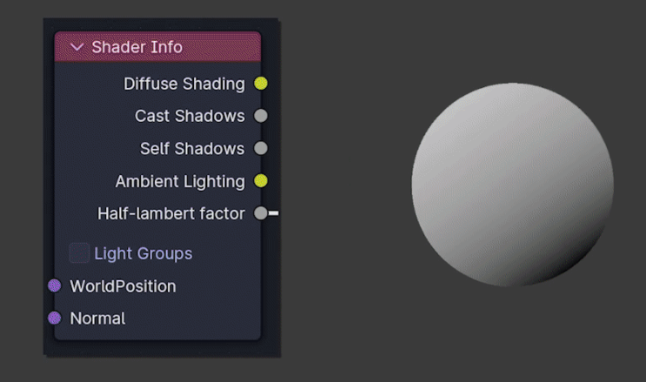Enable the Light Groups checkbox
646x382 pixels.
coord(79,253)
